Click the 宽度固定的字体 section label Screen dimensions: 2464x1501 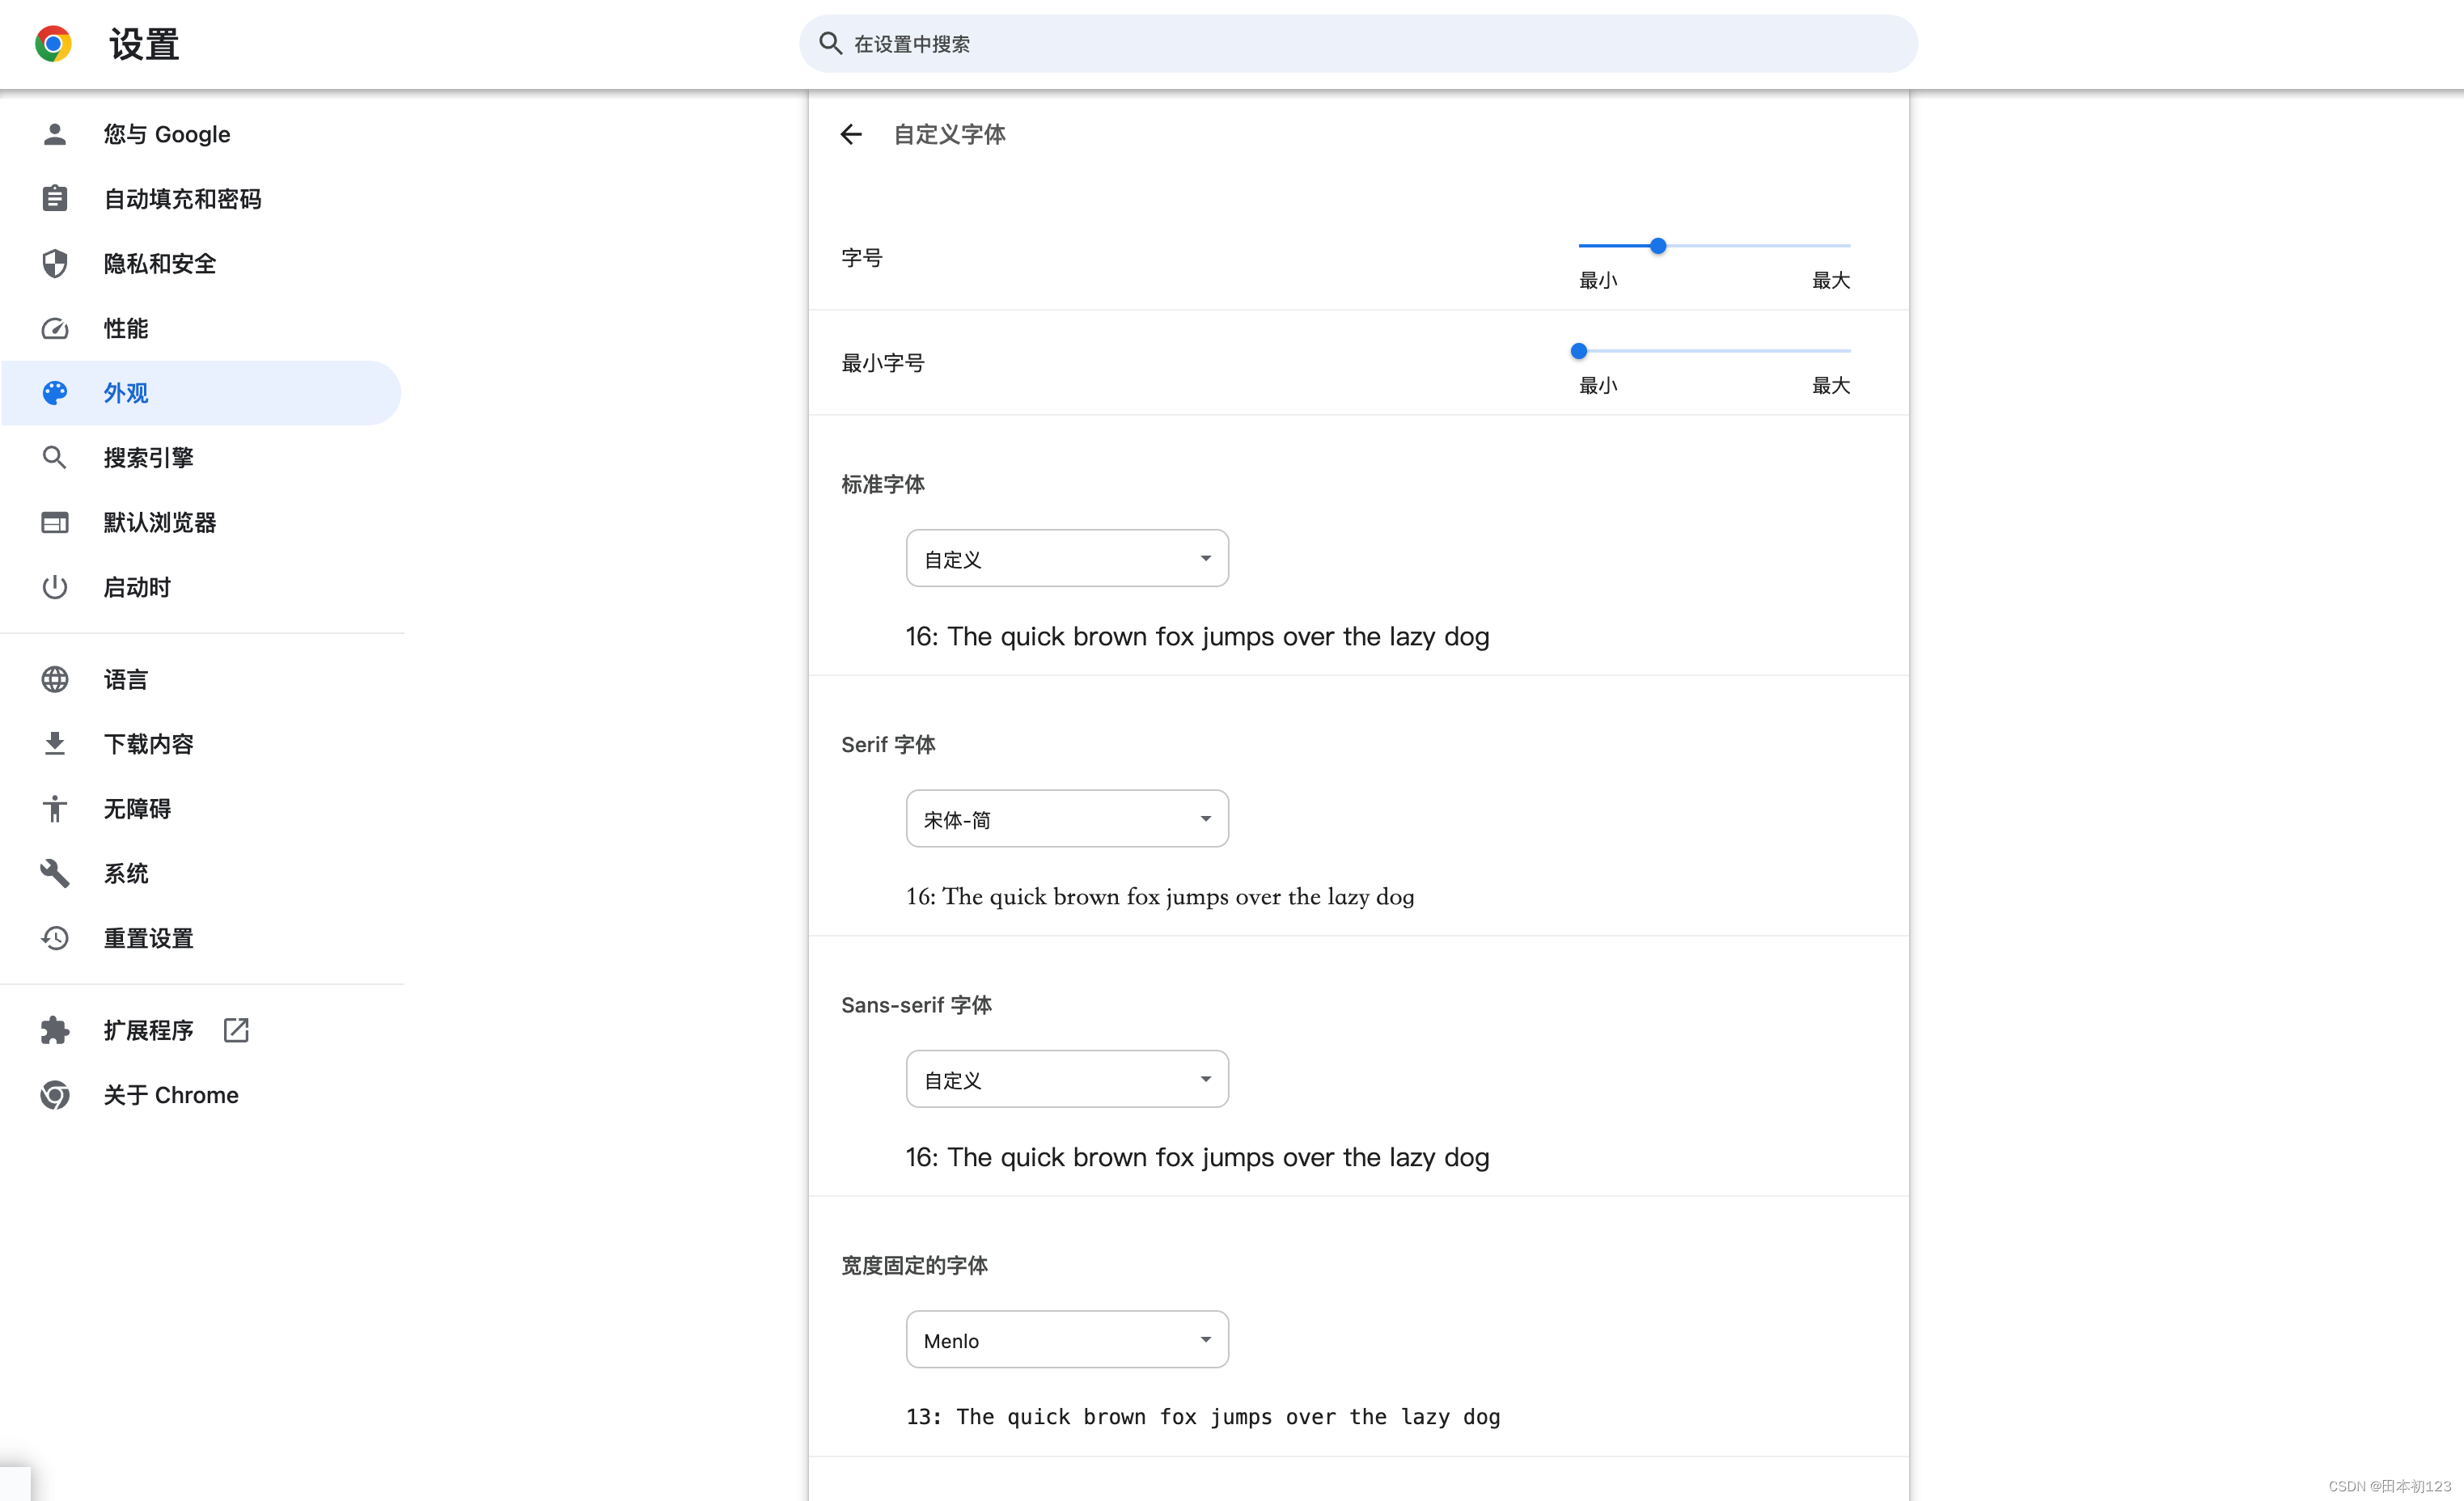tap(914, 1265)
